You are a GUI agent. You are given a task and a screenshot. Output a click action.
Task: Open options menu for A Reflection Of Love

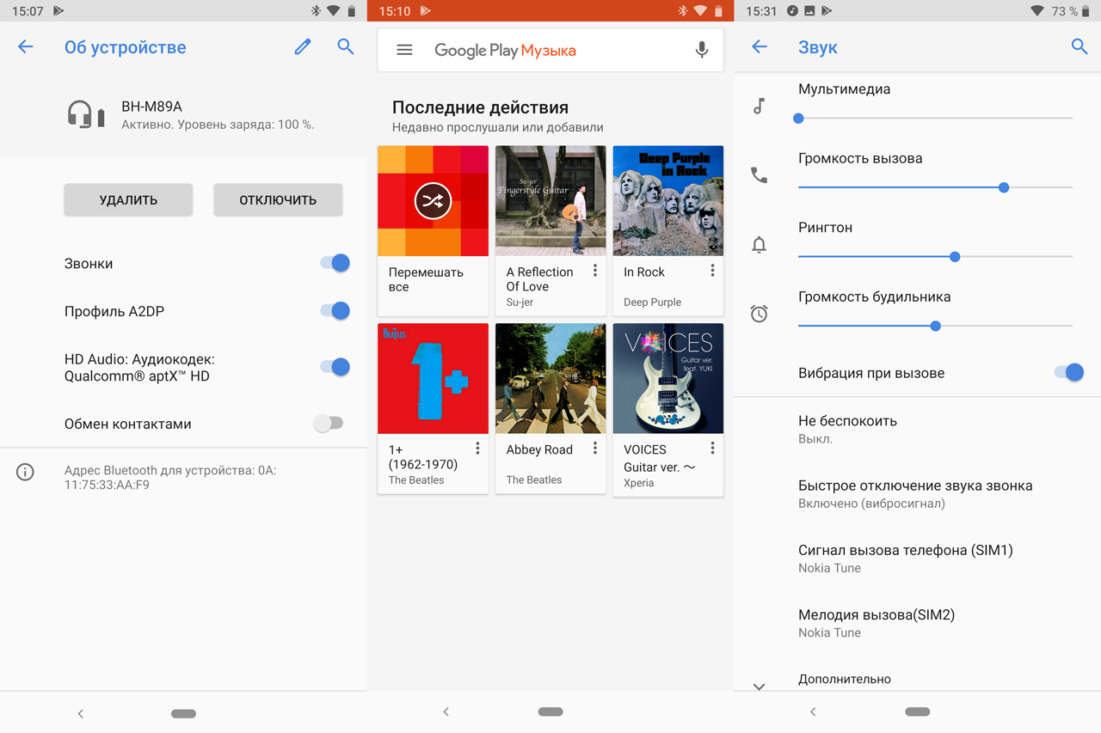click(594, 271)
